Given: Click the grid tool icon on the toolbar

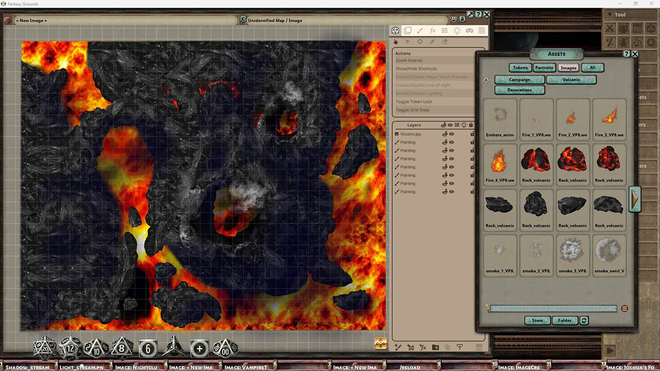Looking at the screenshot, I should point(482,30).
